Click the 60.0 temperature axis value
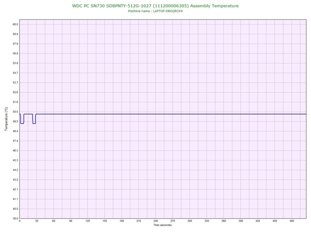This screenshot has width=311, height=233. (15, 25)
